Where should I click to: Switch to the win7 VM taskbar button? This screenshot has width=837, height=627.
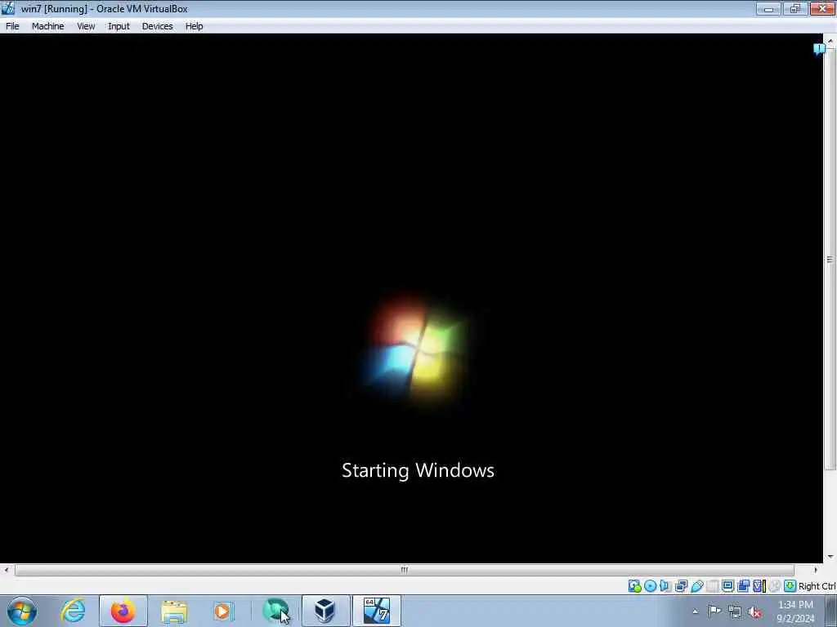click(x=377, y=611)
